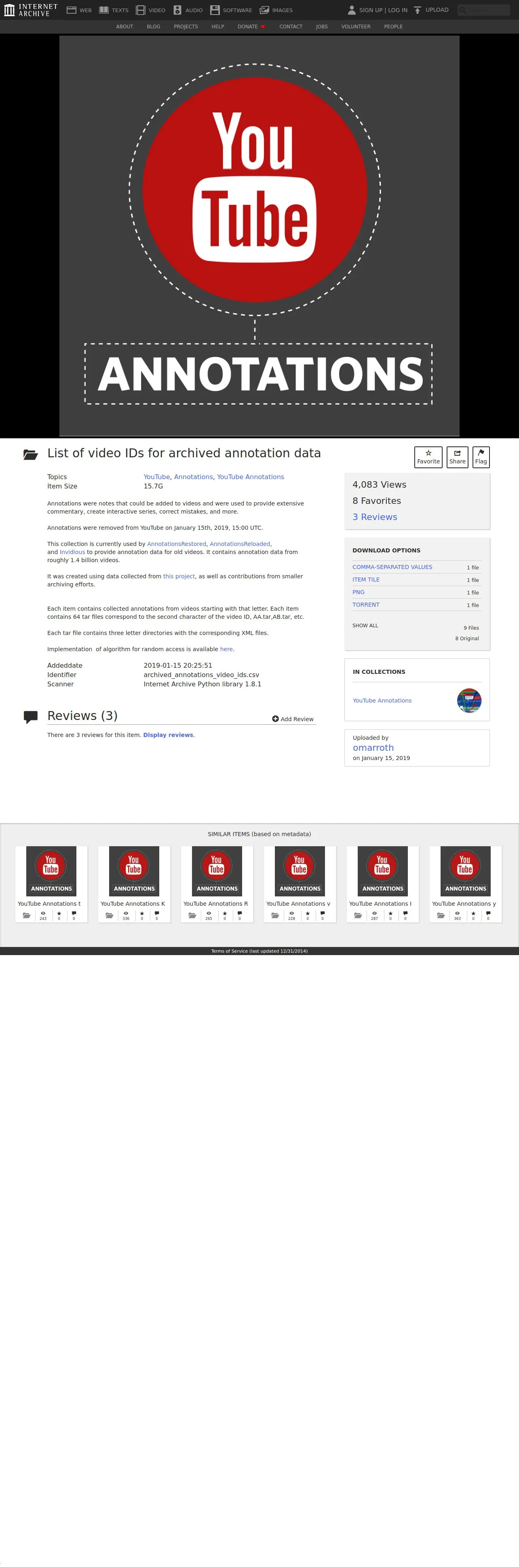
Task: Open the Audio media section
Action: (x=188, y=11)
